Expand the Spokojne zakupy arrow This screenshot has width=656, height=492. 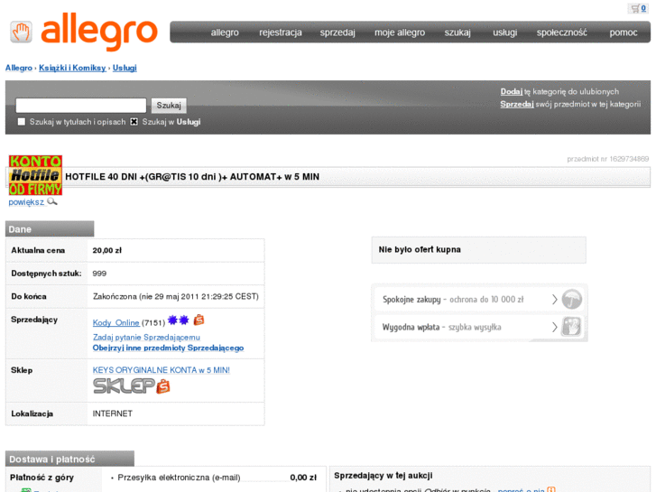pos(554,300)
